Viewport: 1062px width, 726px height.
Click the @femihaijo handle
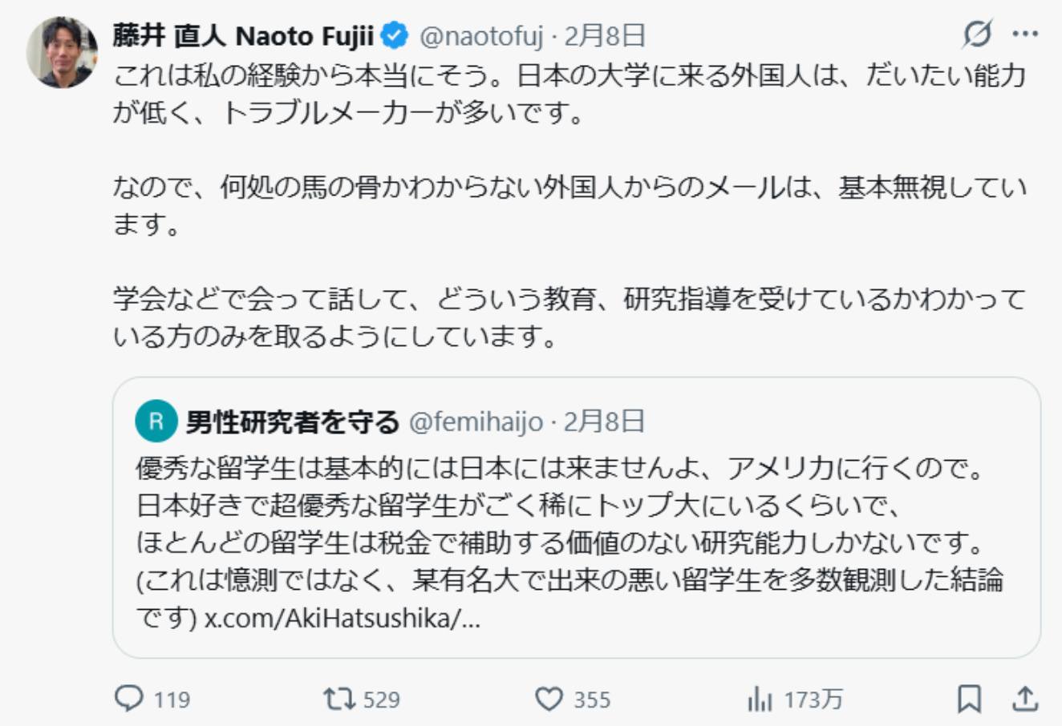click(476, 421)
